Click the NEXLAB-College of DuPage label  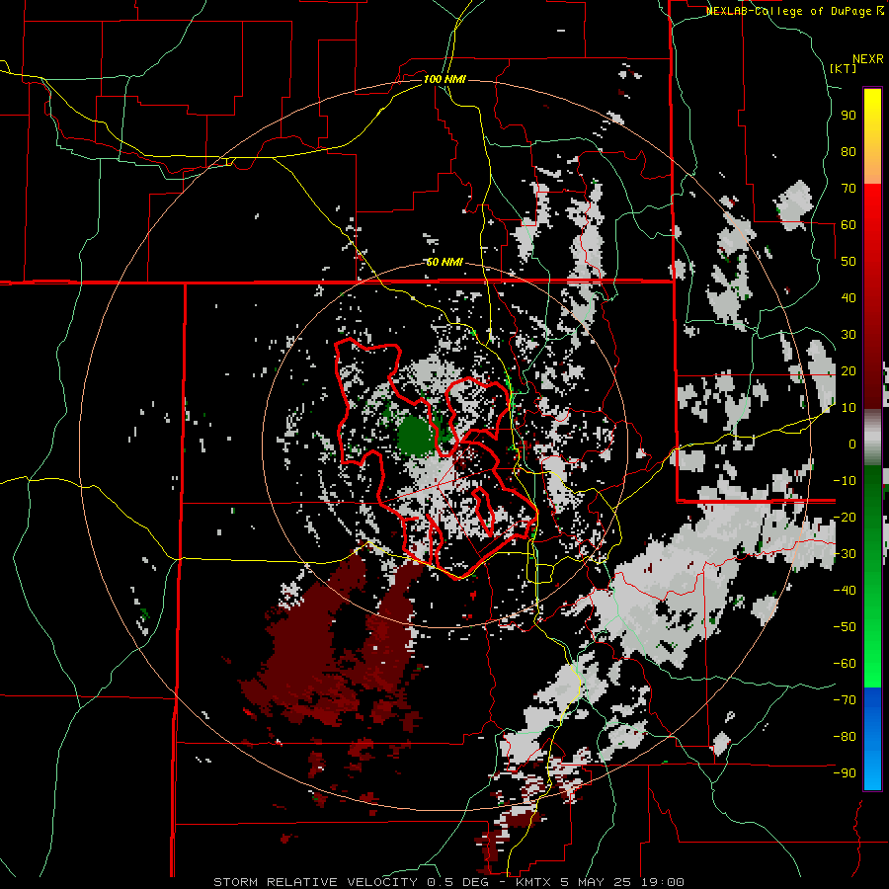point(795,11)
